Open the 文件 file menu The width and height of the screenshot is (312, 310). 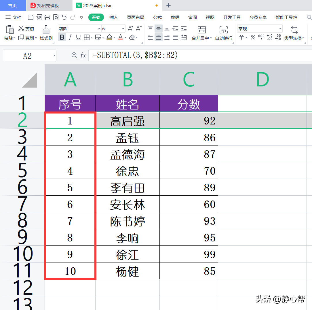[13, 18]
